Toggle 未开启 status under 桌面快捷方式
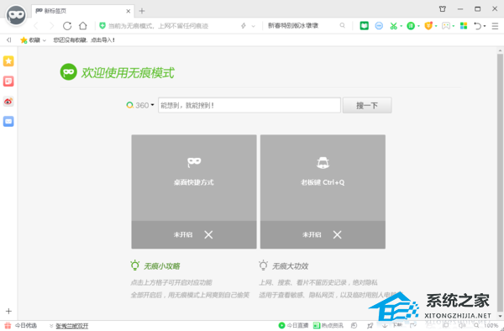504x331 pixels. tap(194, 234)
